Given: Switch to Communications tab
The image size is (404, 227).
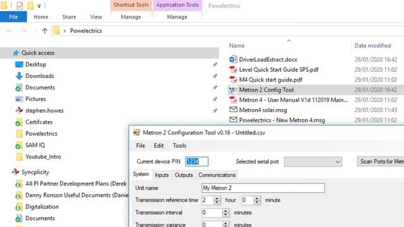Looking at the screenshot, I should (217, 175).
